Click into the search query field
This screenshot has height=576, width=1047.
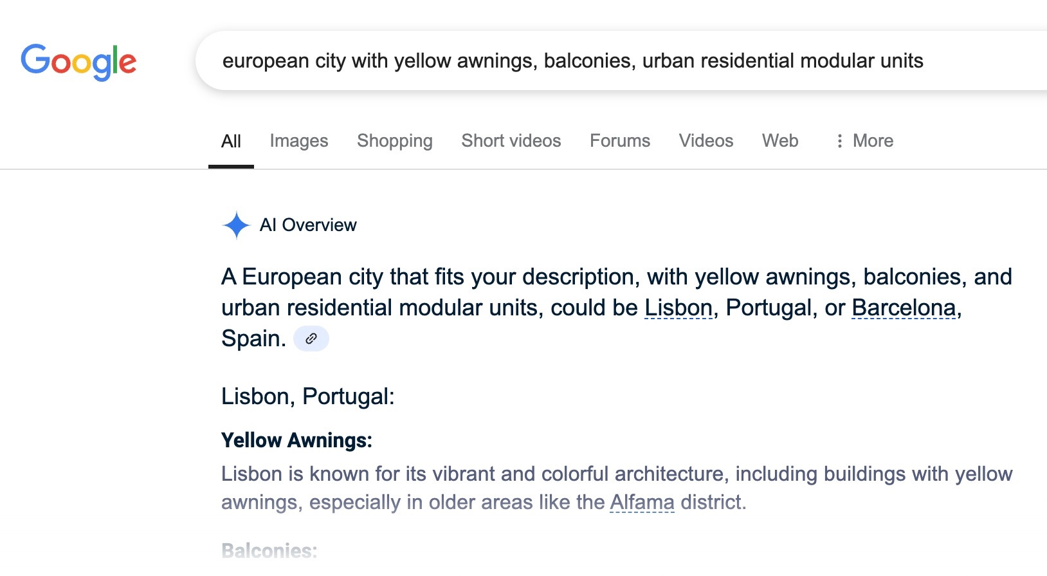621,60
